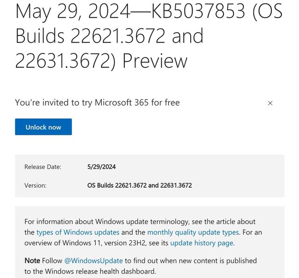Click the Windows 11, version 23H2 text
This screenshot has height=278, width=299.
93,243
